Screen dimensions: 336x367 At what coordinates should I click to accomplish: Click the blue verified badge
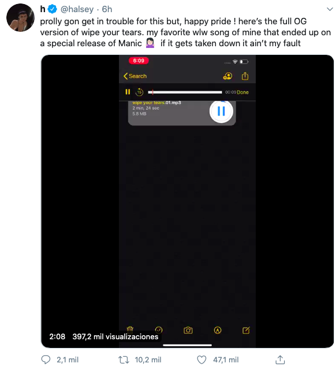[x=53, y=9]
